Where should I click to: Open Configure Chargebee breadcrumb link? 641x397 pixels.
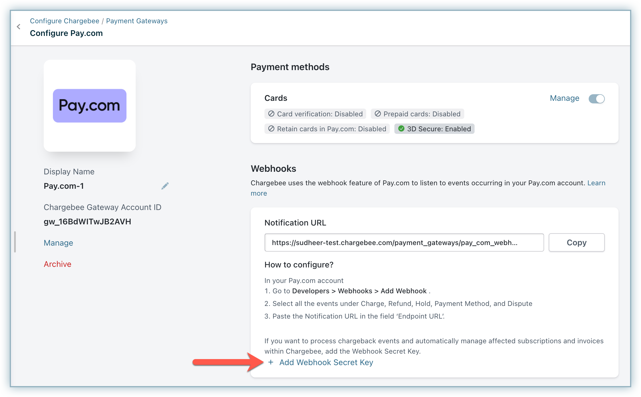[64, 21]
